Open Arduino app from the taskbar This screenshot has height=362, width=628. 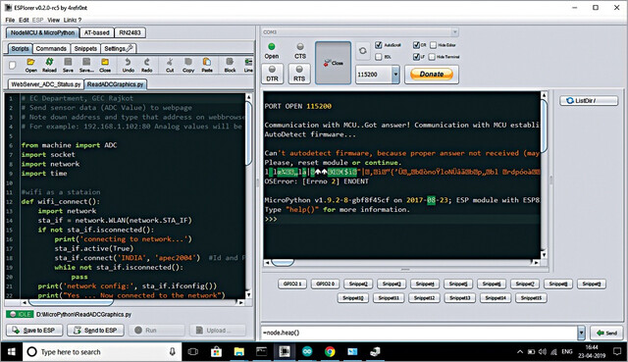307,351
